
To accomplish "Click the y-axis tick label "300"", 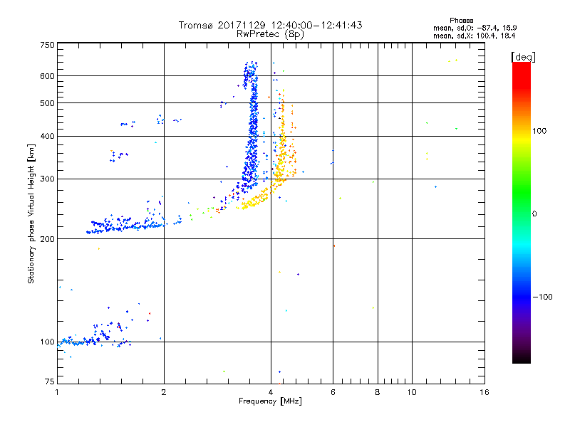I will coord(48,179).
